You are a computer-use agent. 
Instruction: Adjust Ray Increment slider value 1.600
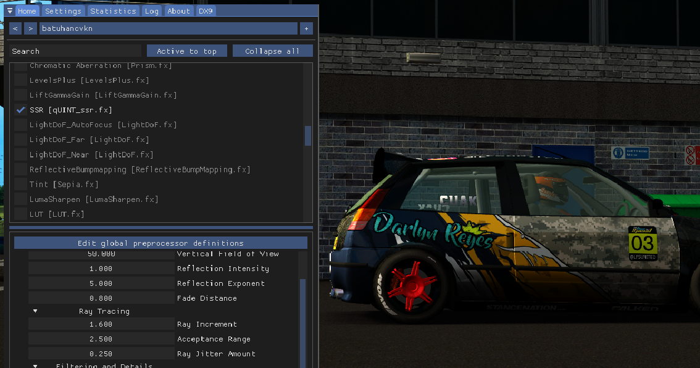click(x=101, y=324)
